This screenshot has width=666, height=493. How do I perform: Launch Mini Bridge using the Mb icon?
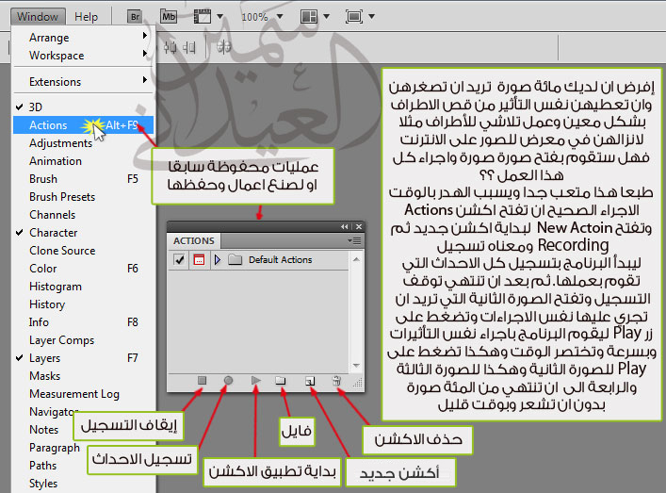[x=168, y=16]
